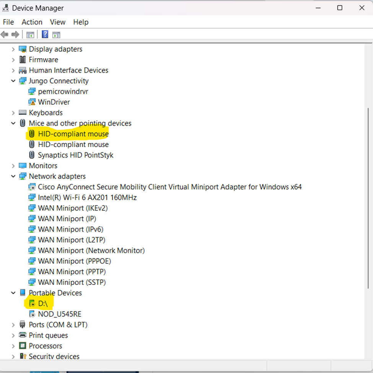Click the Keyboards category icon
Image resolution: width=373 pixels, height=373 pixels.
[23, 113]
